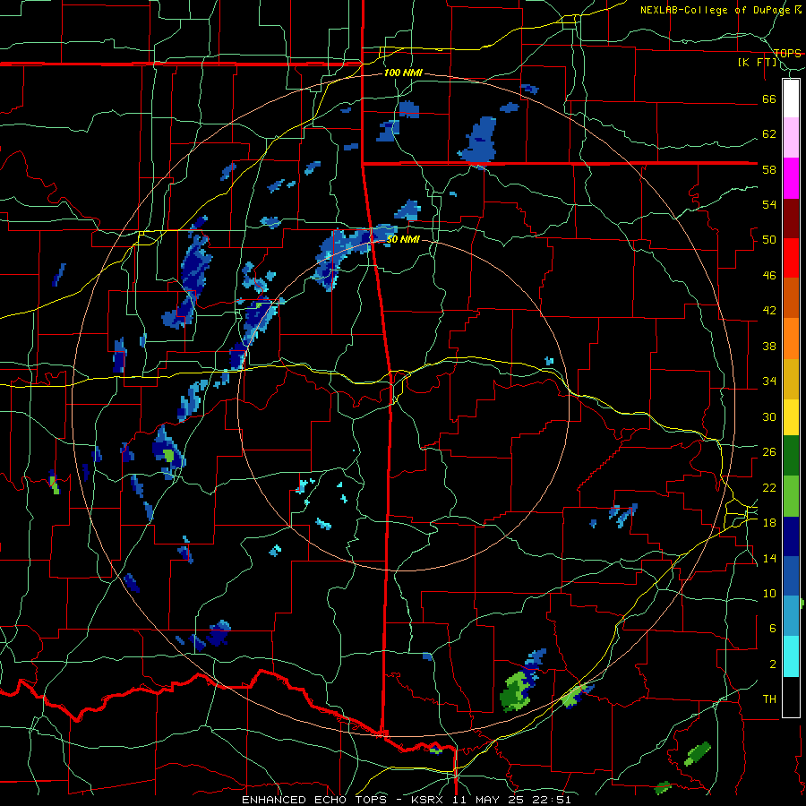Screen dimensions: 806x806
Task: Click the legend value 10
Action: point(769,593)
